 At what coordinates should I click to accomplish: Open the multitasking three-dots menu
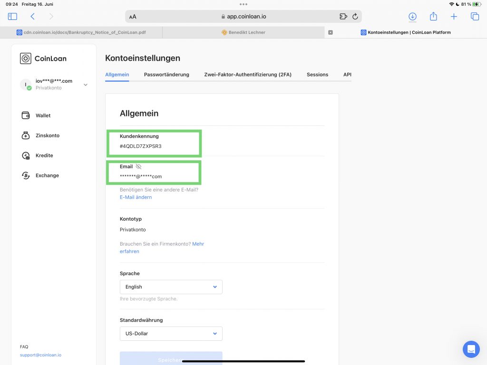coord(243,4)
